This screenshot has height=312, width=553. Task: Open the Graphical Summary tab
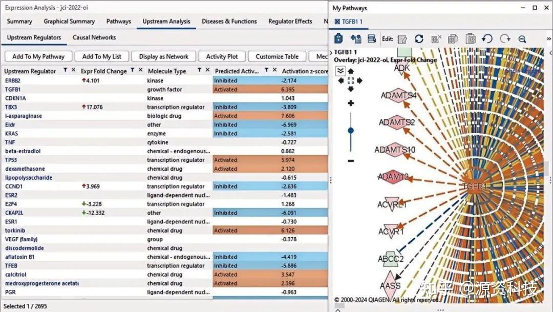pyautogui.click(x=69, y=21)
